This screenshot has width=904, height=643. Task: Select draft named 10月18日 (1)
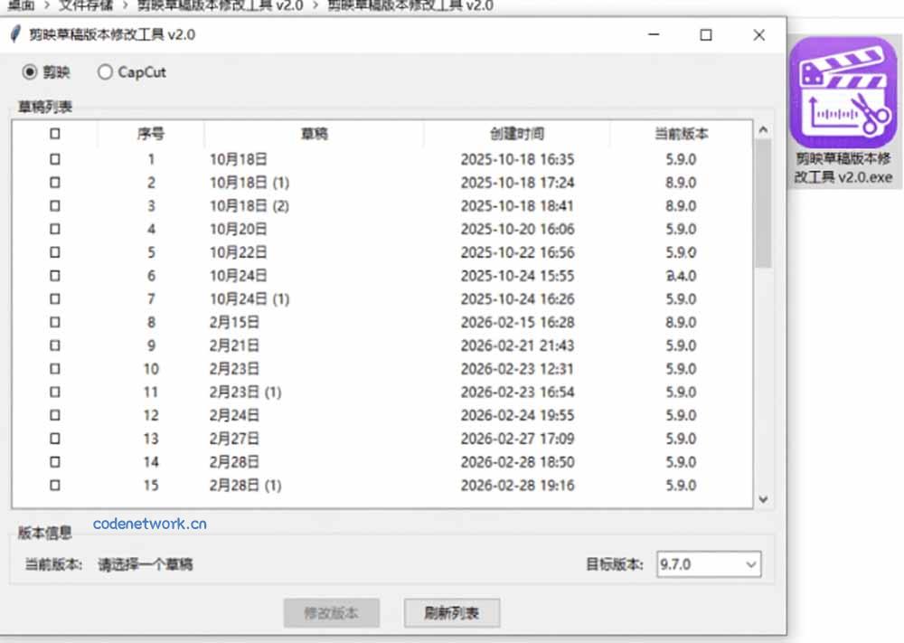point(250,183)
